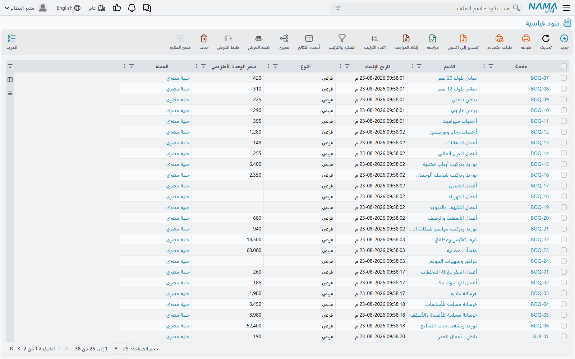
Task: Click the جديد (New) toolbar icon
Action: (x=564, y=39)
